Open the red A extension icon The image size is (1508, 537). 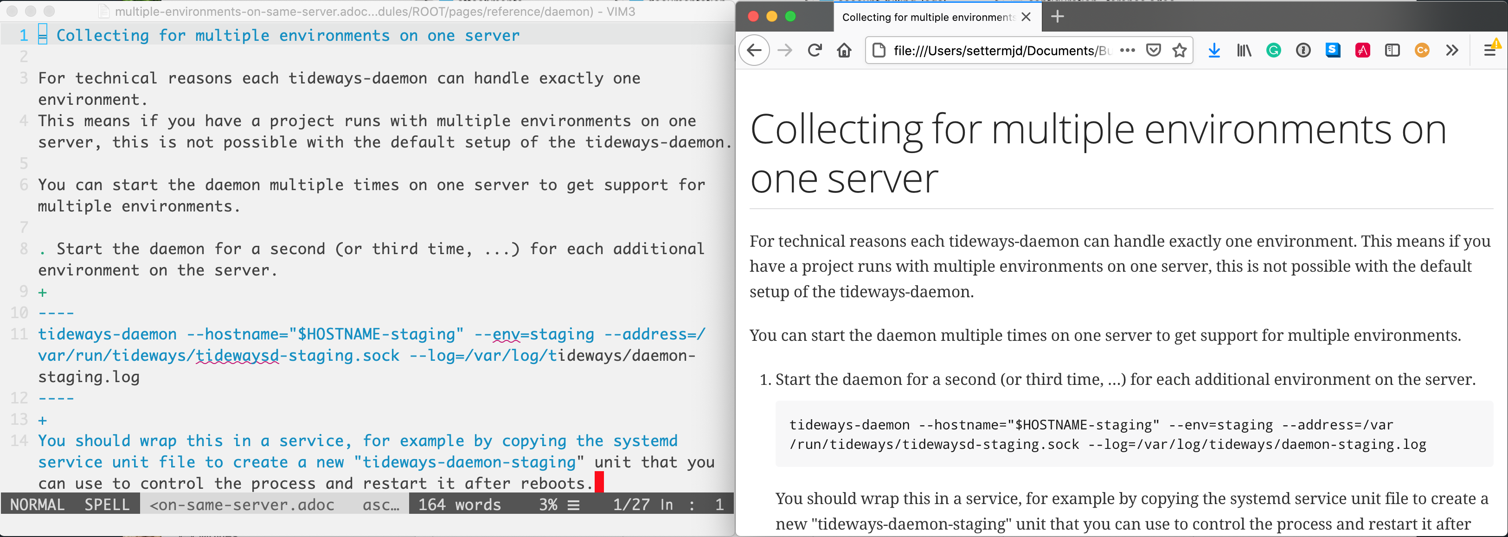[1363, 50]
